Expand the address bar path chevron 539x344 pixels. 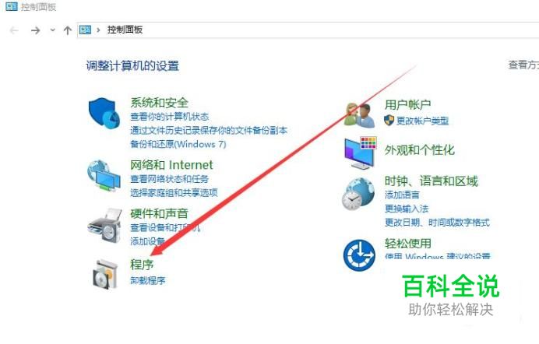click(98, 30)
